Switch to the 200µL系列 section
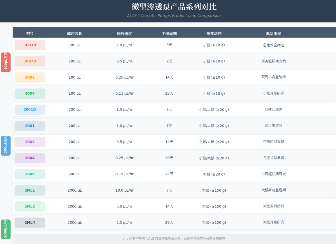 click(5, 146)
